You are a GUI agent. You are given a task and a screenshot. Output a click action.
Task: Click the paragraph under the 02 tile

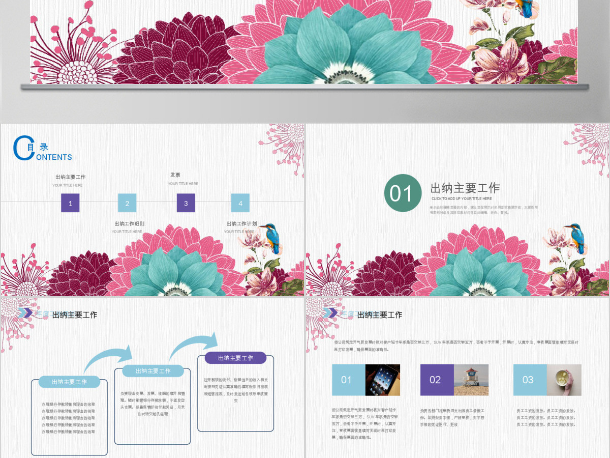pos(452,417)
